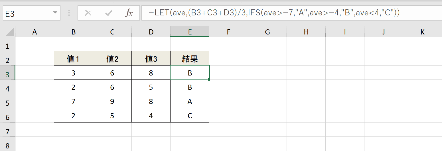
Task: Click into the LET formula text field
Action: pyautogui.click(x=291, y=13)
